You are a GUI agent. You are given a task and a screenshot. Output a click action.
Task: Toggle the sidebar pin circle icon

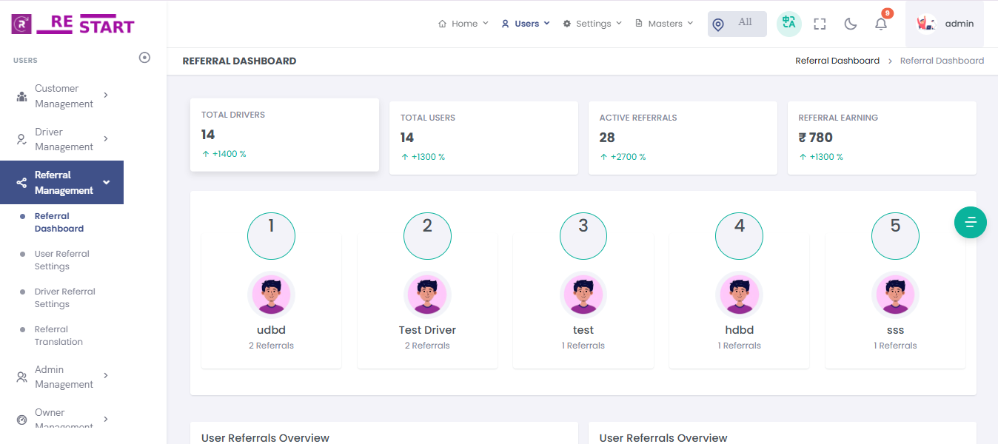coord(145,58)
